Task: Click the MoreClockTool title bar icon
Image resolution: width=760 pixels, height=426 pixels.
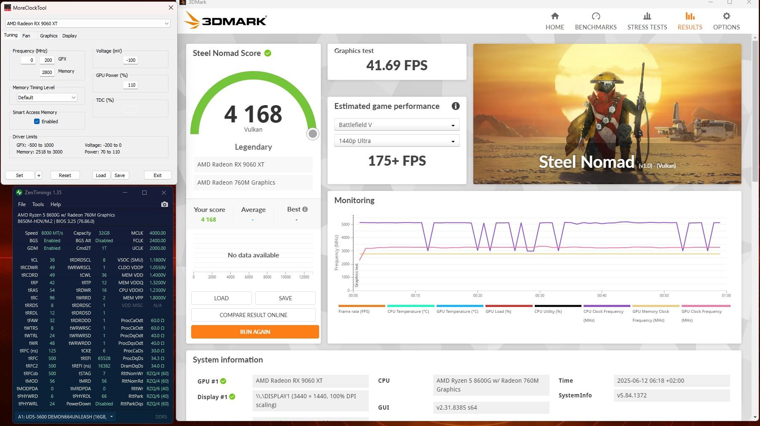Action: pyautogui.click(x=7, y=8)
